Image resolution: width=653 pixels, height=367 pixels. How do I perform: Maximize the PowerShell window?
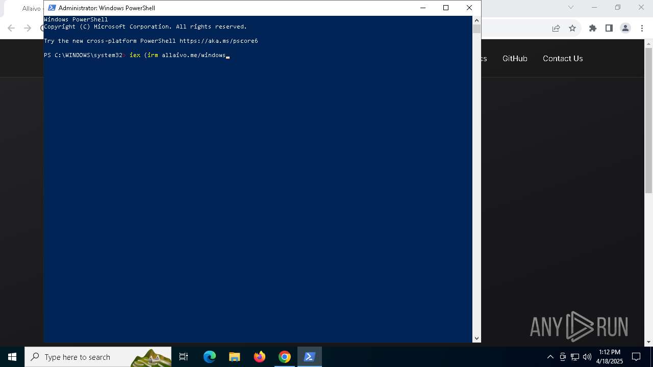(x=446, y=8)
